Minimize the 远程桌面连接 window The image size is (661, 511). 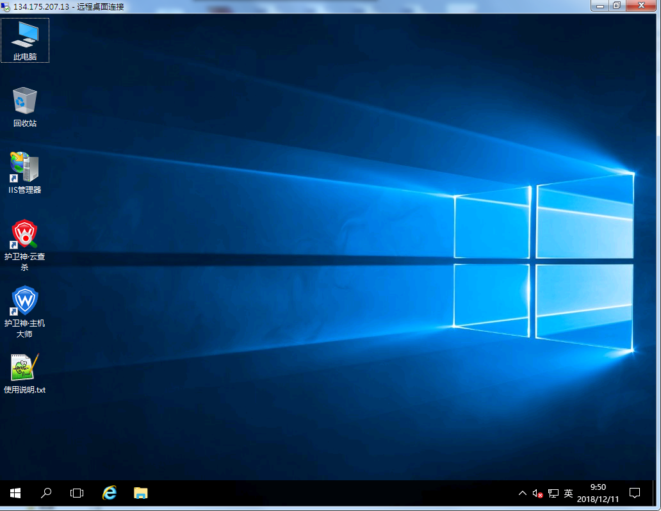click(x=600, y=6)
